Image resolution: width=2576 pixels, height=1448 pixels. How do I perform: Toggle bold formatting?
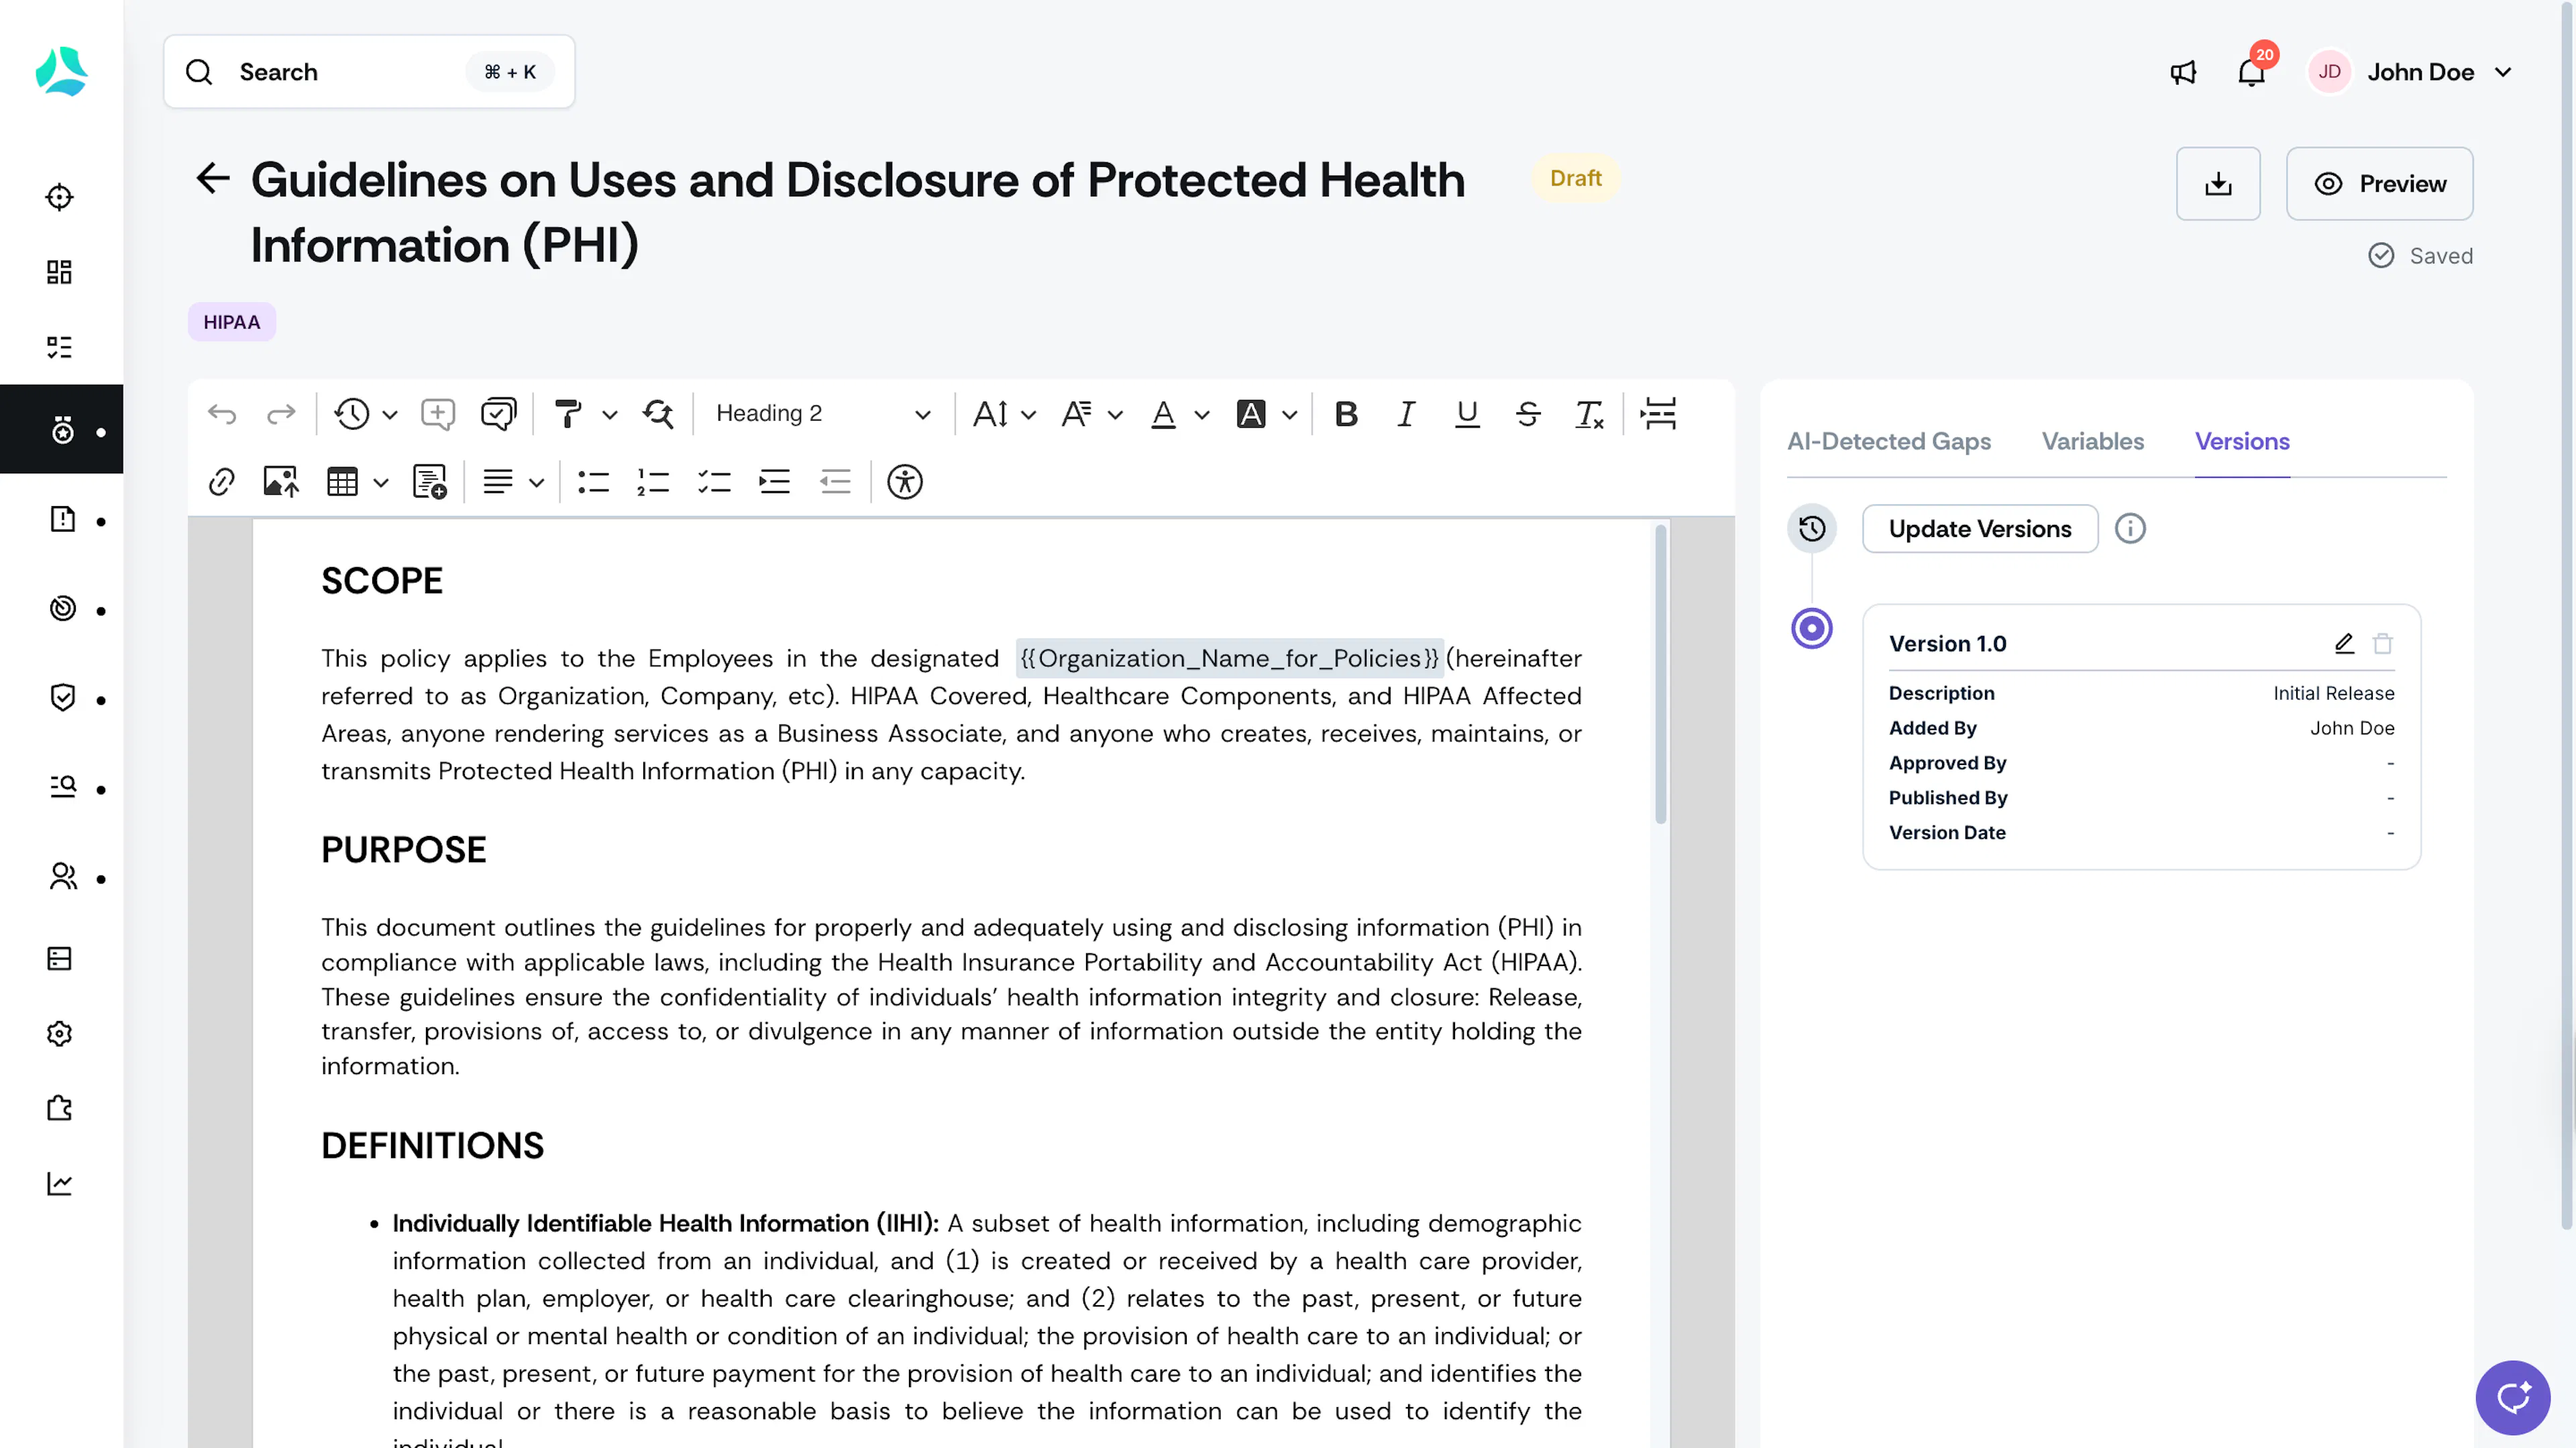(x=1346, y=414)
